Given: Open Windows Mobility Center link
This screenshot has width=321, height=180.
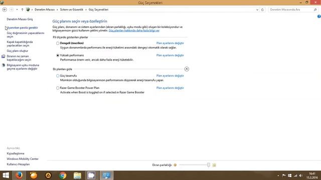Looking at the screenshot, I should [23, 159].
